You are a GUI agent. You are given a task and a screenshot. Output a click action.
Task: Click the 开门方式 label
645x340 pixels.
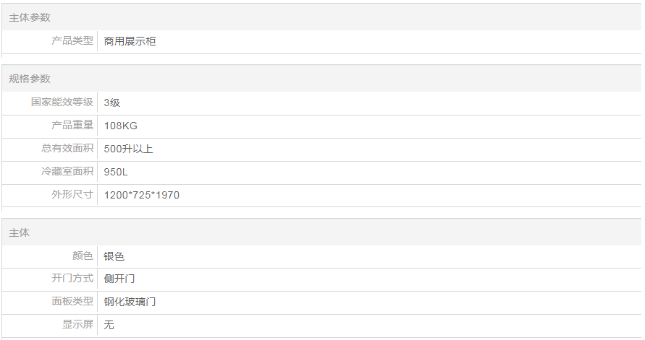point(72,279)
